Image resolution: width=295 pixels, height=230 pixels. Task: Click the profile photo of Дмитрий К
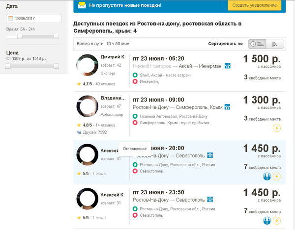87,65
